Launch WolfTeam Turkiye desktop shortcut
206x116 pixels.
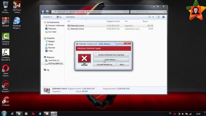[17, 7]
